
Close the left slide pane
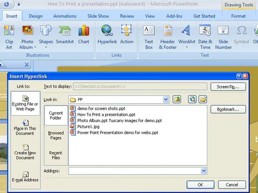coord(27,65)
